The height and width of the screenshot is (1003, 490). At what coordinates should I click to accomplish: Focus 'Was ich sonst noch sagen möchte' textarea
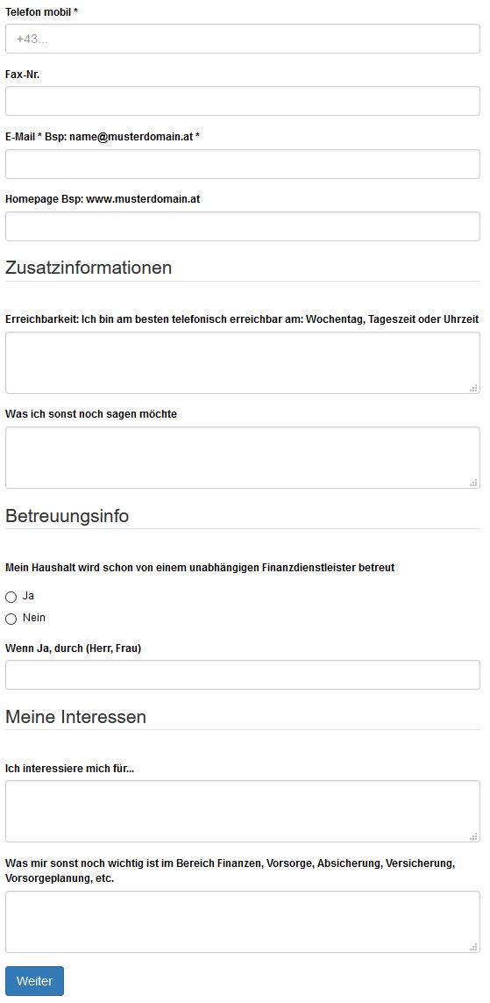click(243, 457)
